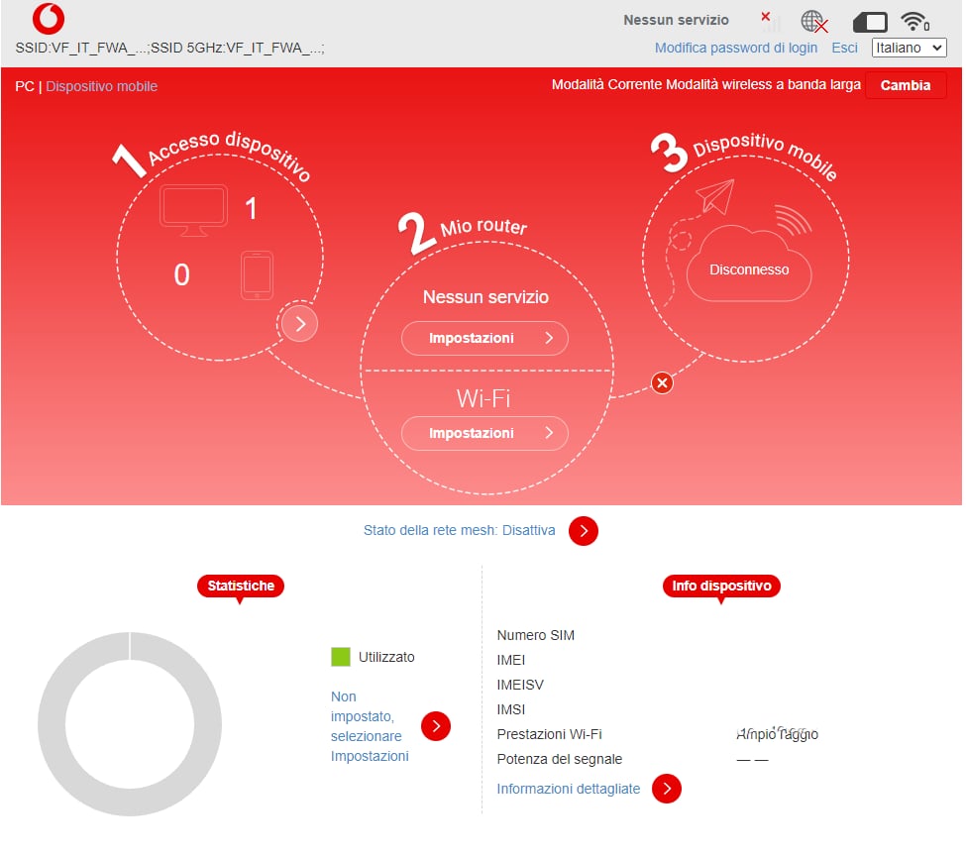Click Potenza del segnale label
Viewport: 966px width, 857px height.
coord(560,760)
